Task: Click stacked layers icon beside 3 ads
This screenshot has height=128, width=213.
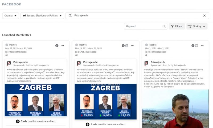Action: coord(18,121)
